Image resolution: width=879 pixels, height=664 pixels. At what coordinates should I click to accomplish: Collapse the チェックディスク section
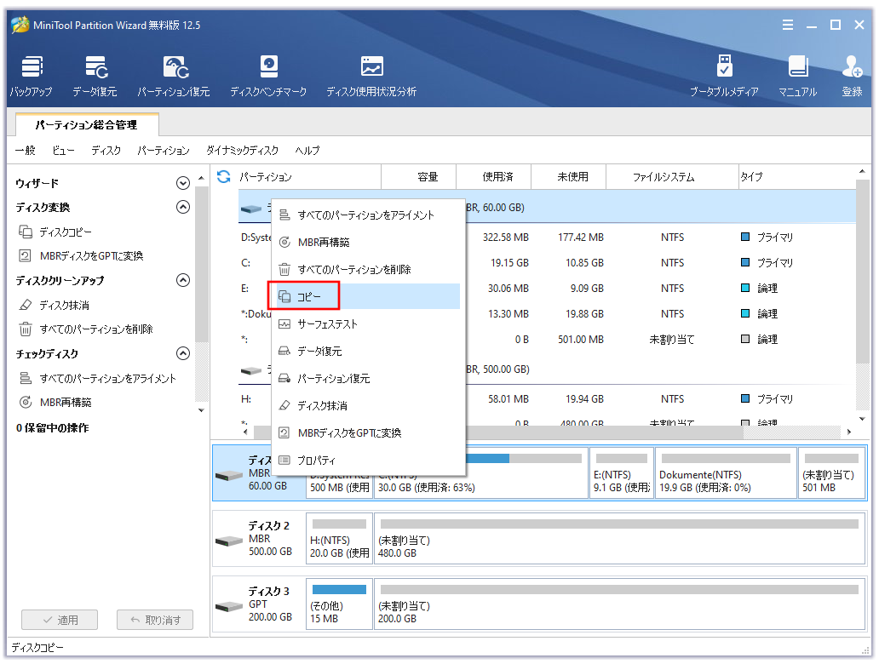[182, 353]
